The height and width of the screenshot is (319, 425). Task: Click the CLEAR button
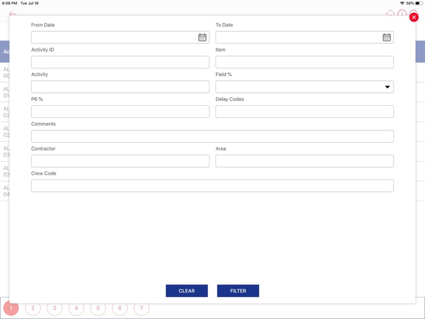click(x=187, y=291)
